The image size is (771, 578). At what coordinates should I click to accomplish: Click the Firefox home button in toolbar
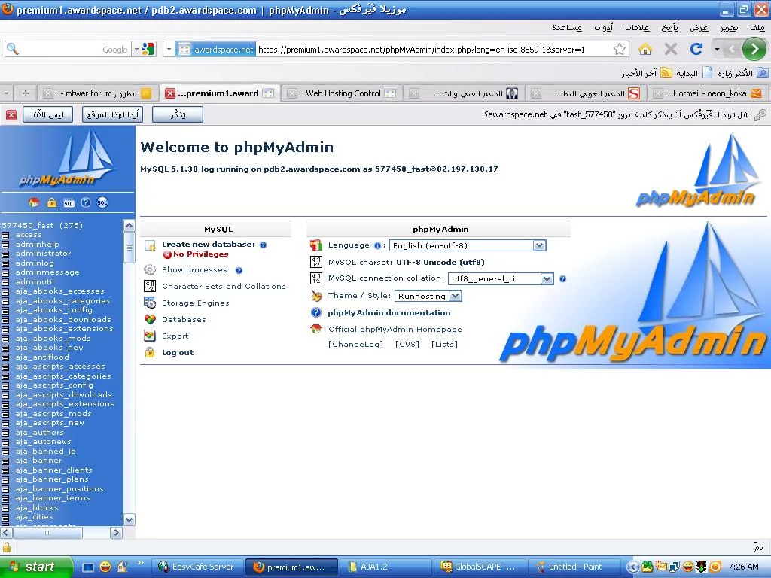pos(645,49)
